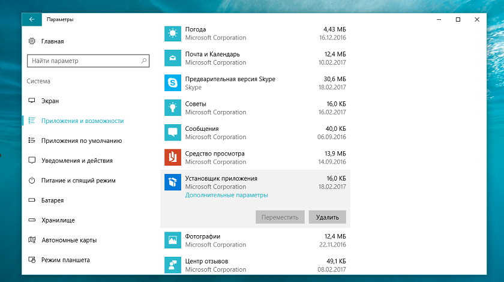The height and width of the screenshot is (282, 504).
Task: Click the Удалить button
Action: (327, 217)
